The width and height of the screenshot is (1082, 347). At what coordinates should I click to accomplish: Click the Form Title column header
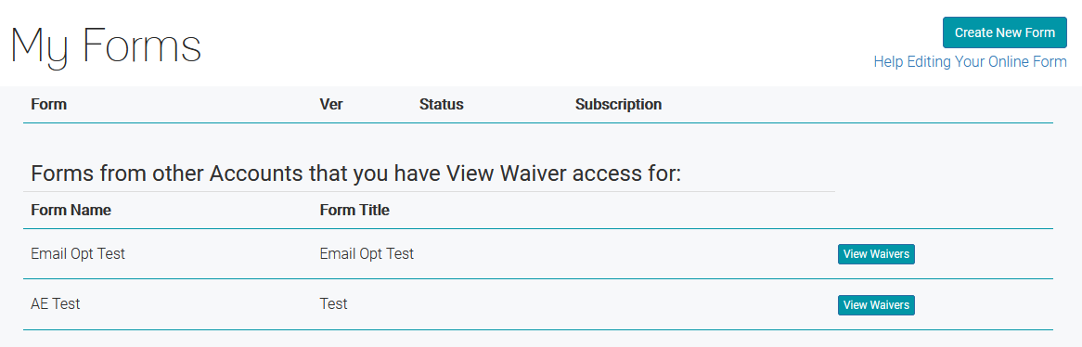(354, 210)
